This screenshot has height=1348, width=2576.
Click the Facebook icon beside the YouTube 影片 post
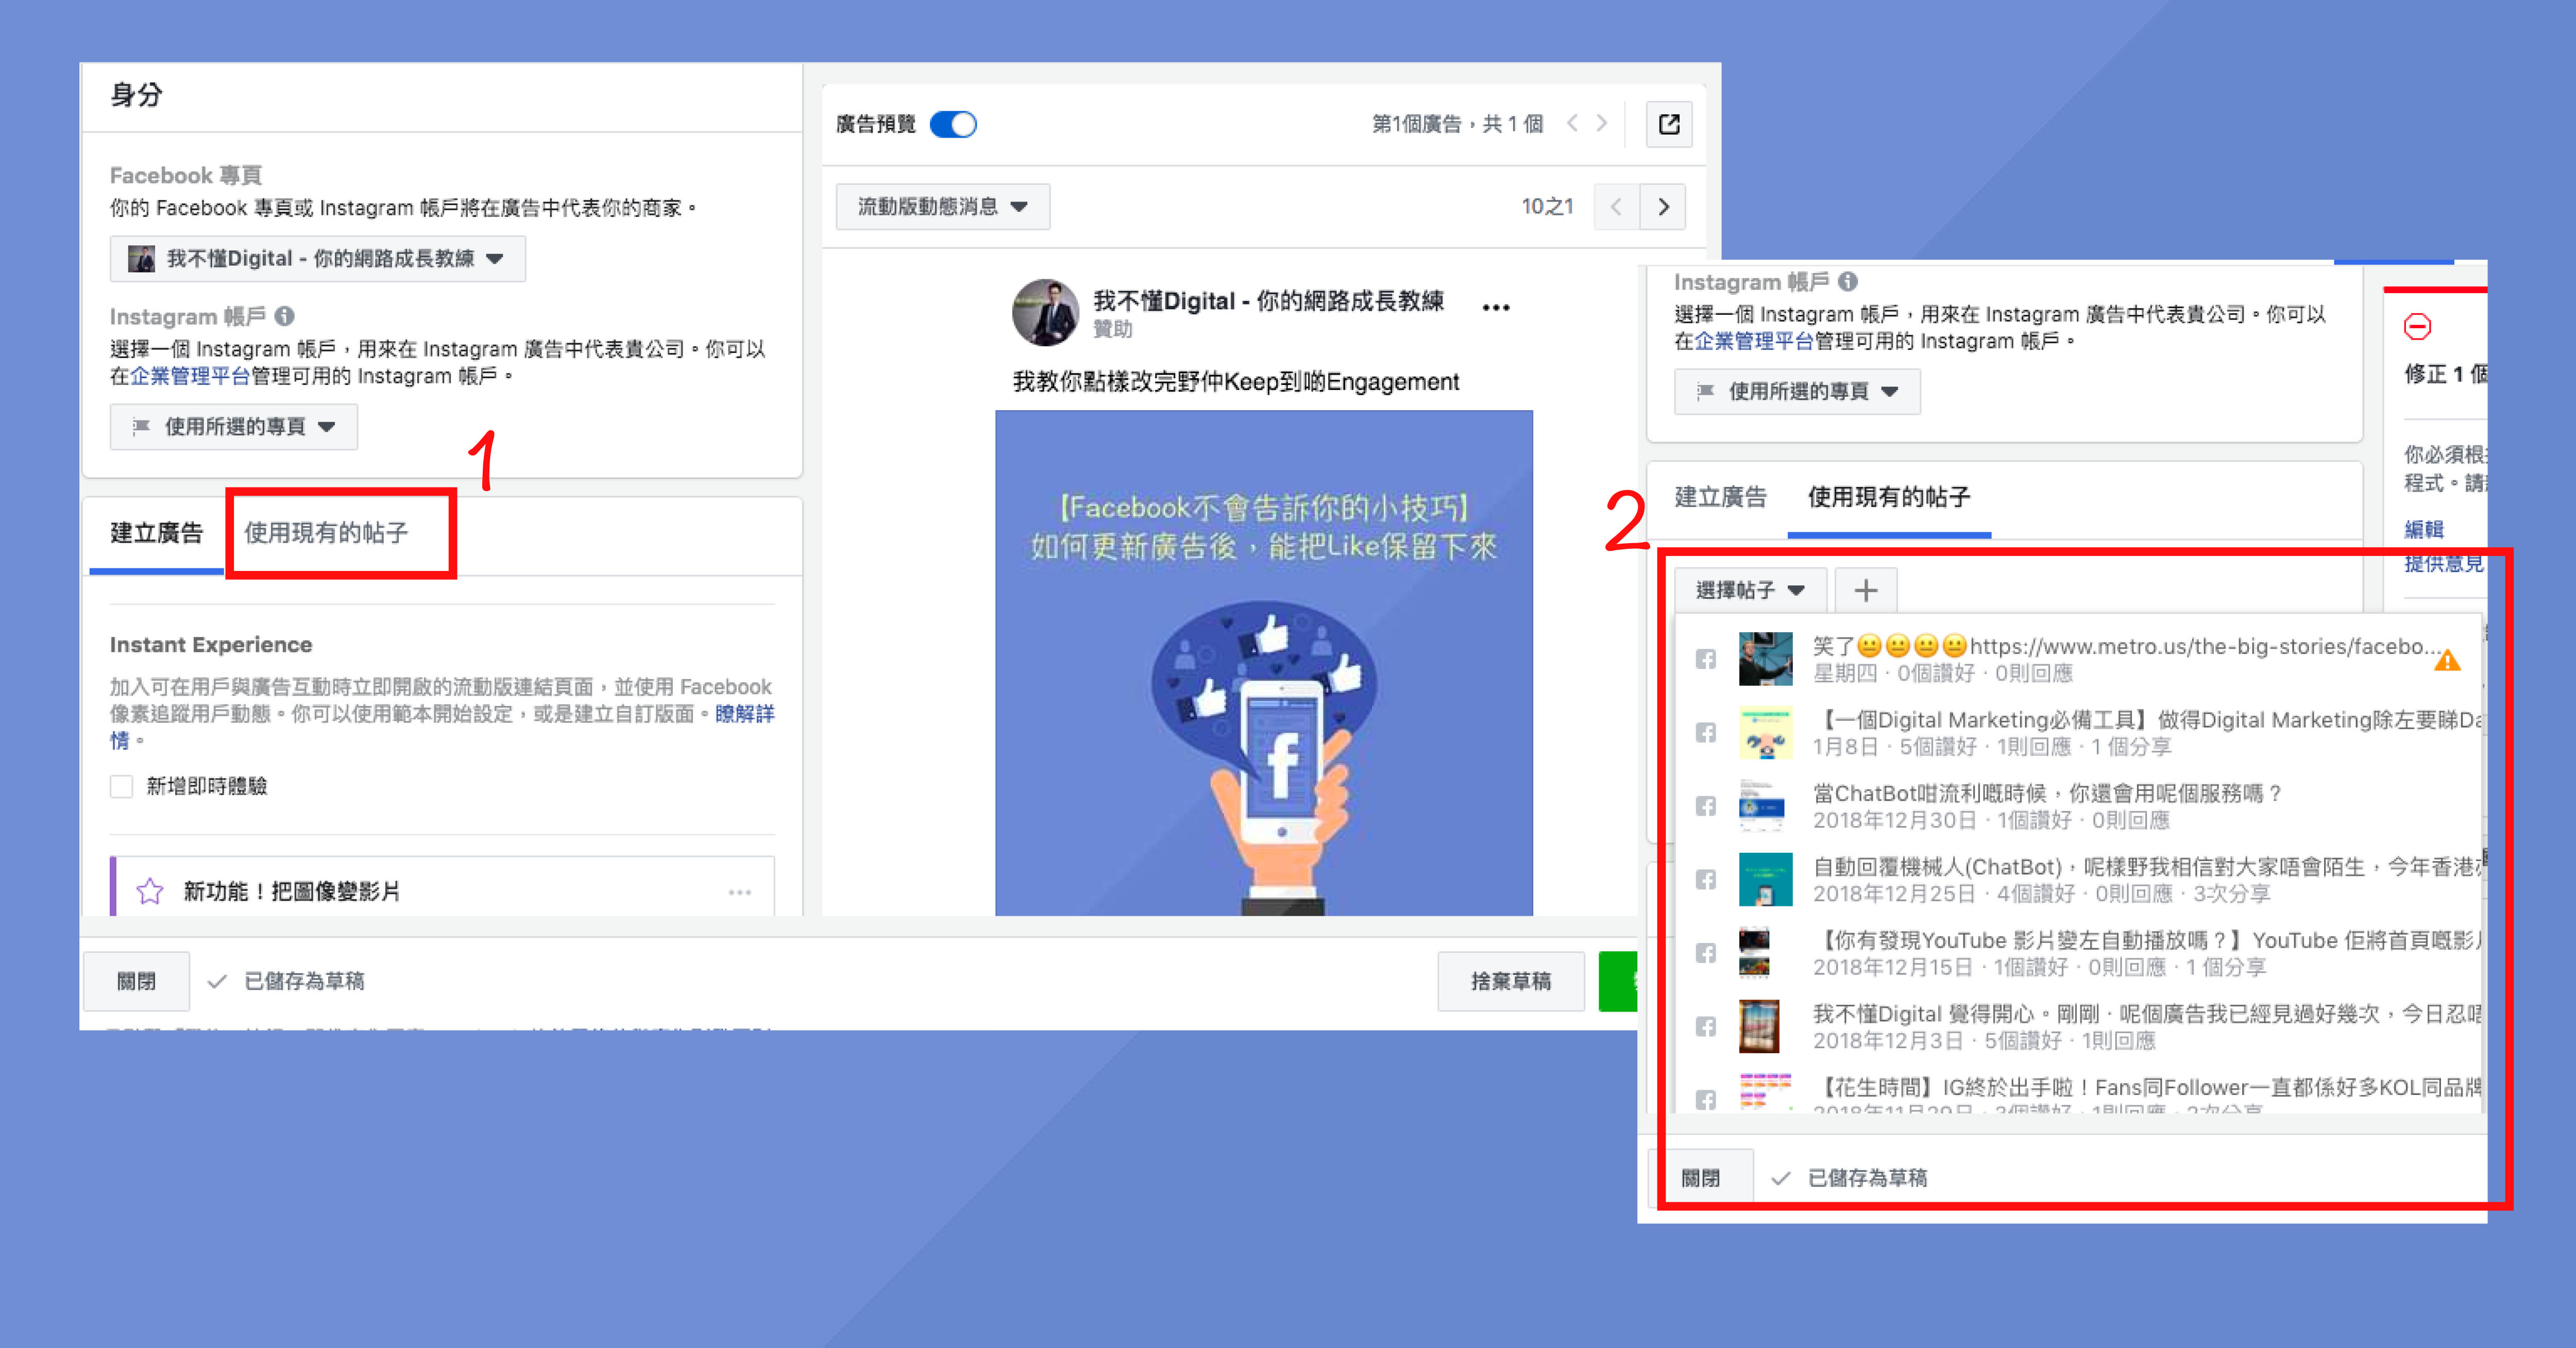tap(1706, 953)
